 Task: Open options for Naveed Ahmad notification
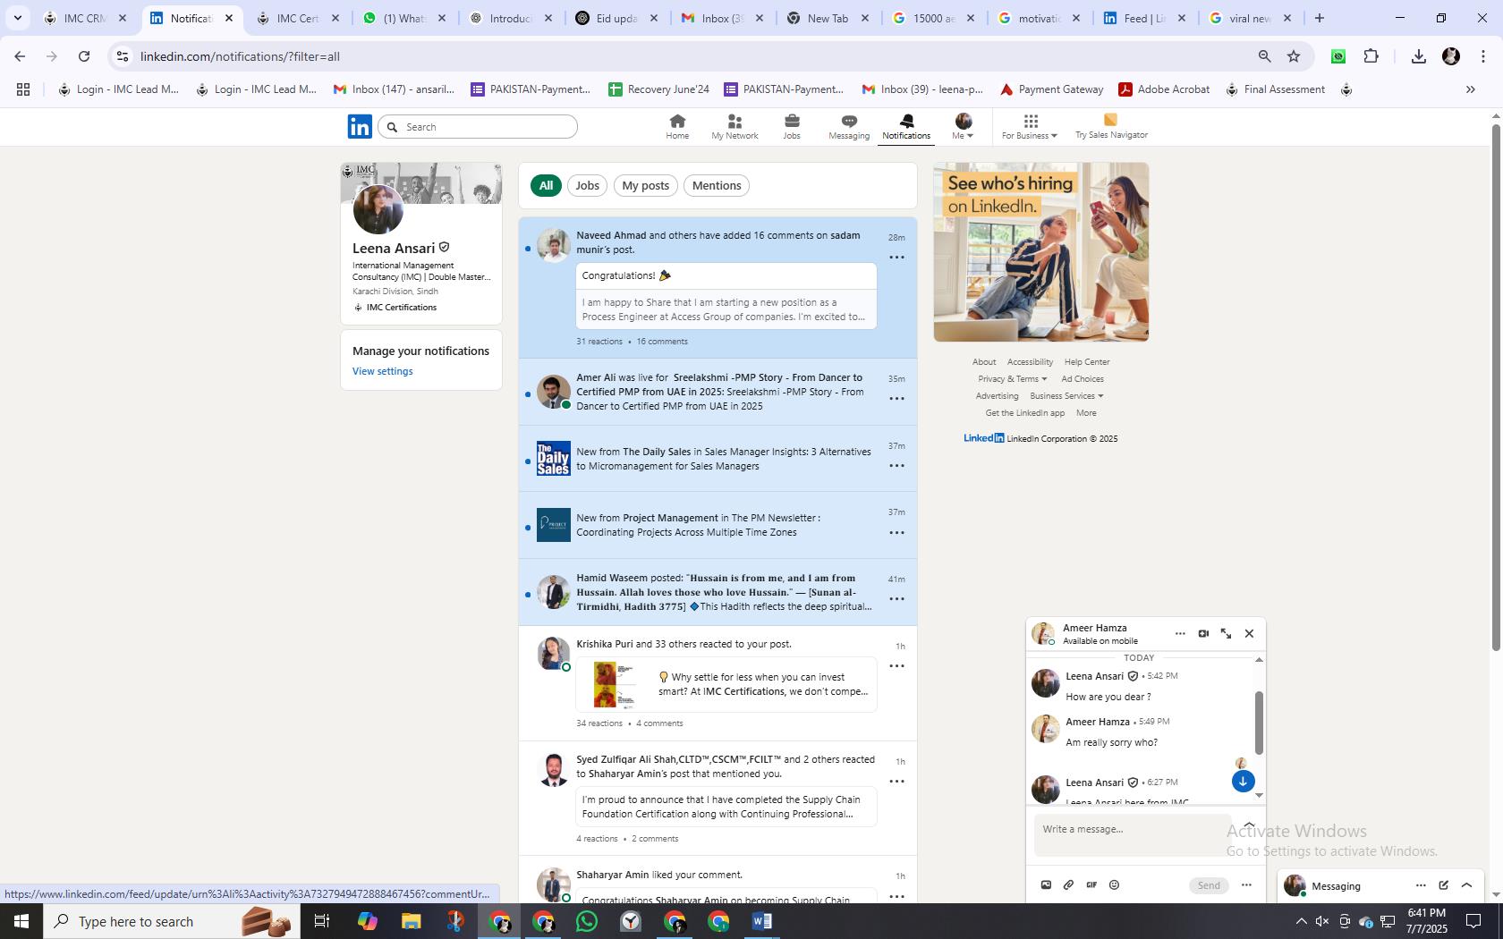[x=896, y=258]
